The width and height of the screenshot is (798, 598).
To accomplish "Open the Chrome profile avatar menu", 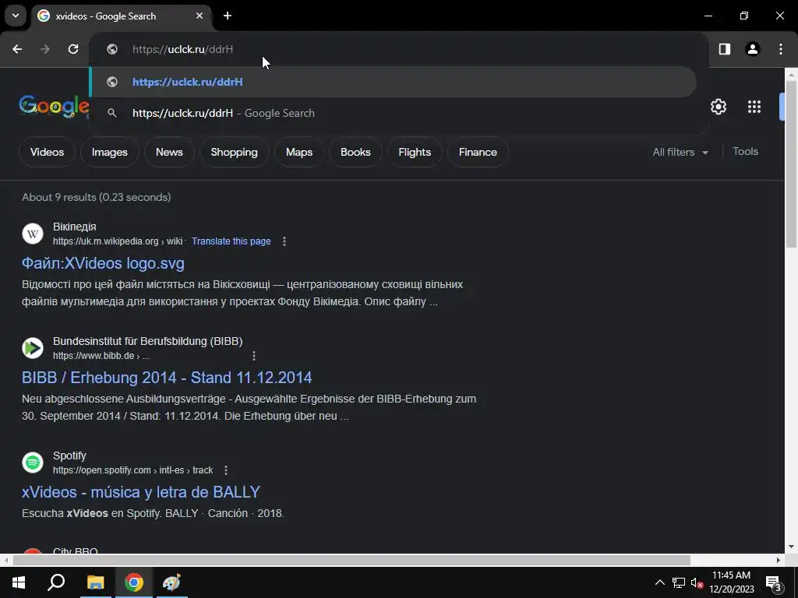I will [752, 49].
